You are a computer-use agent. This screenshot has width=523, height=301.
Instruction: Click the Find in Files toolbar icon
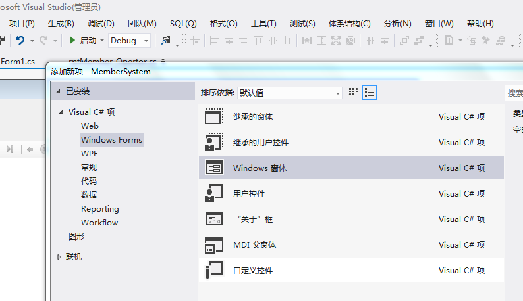pos(166,41)
